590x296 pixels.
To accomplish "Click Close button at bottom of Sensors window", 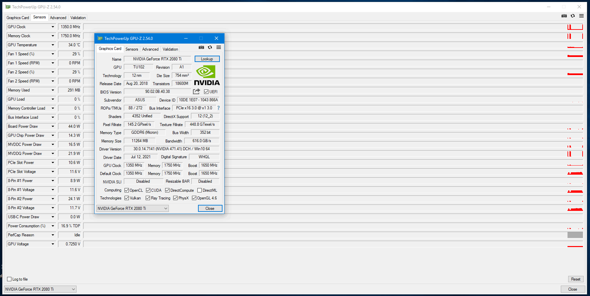I will (573, 289).
